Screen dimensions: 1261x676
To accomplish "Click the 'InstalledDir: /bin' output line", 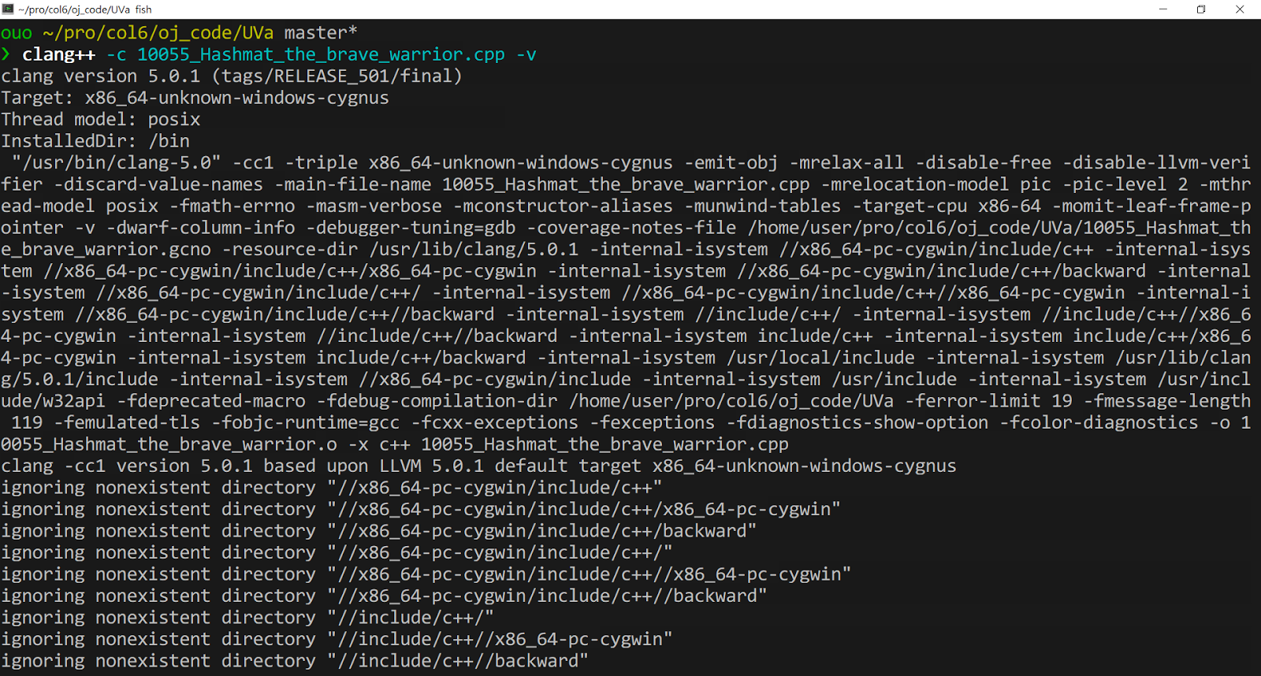I will pos(95,141).
